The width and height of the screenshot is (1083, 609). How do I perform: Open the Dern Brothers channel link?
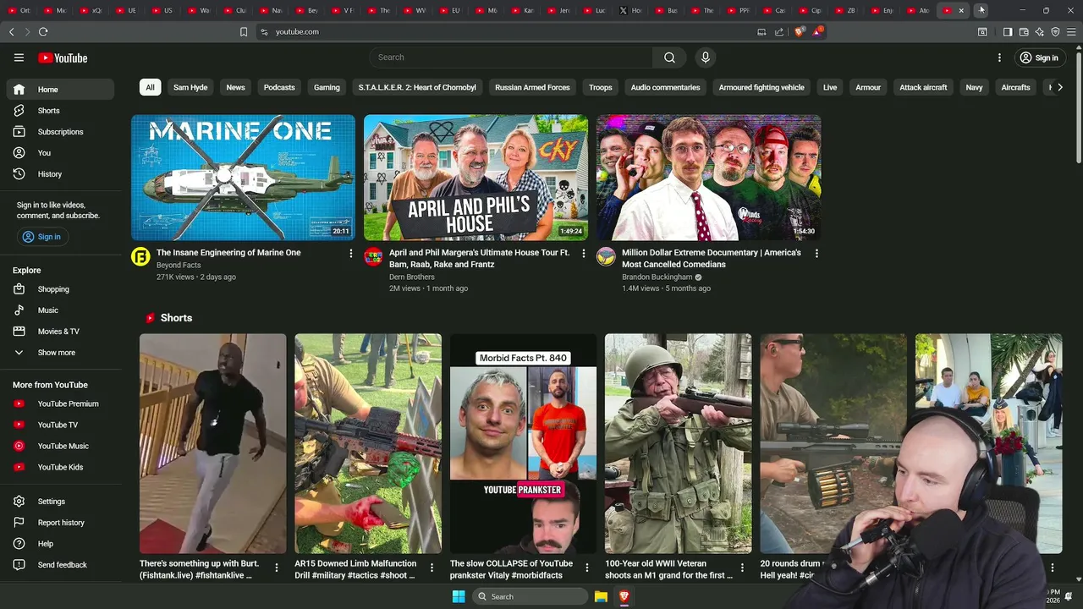(x=412, y=277)
